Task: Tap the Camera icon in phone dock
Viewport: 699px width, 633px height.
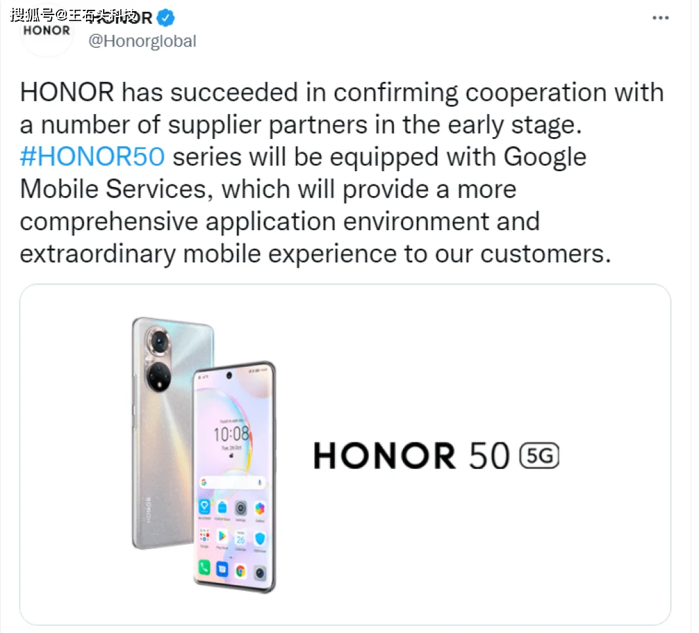Action: tap(260, 573)
